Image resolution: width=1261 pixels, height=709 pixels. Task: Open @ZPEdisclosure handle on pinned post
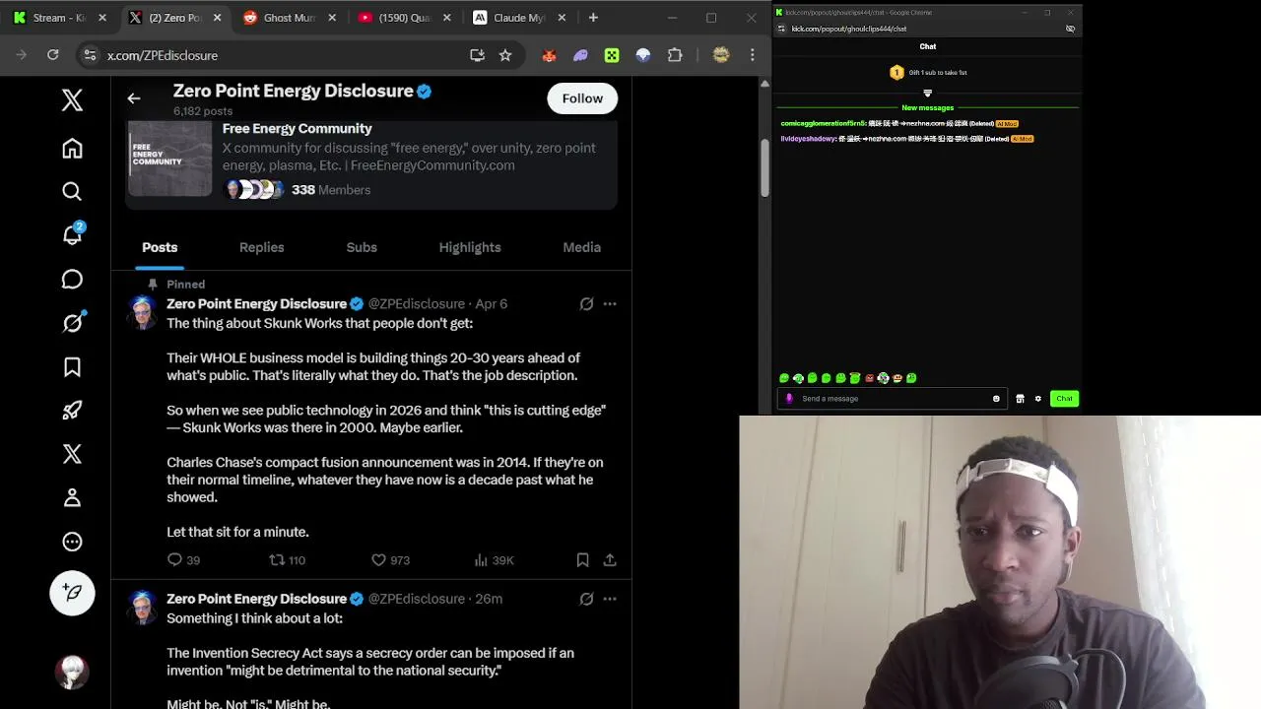click(417, 304)
